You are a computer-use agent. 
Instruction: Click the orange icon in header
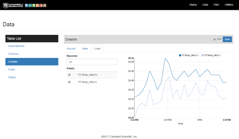pos(38,6)
